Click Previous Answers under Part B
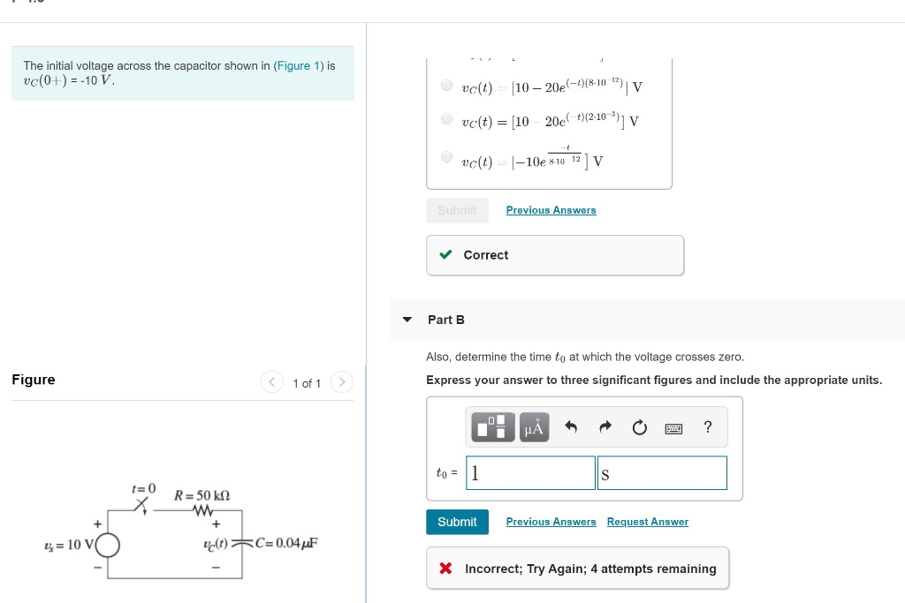 551,522
